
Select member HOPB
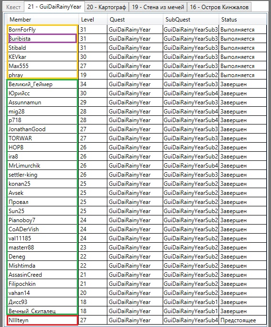[x=42, y=147]
